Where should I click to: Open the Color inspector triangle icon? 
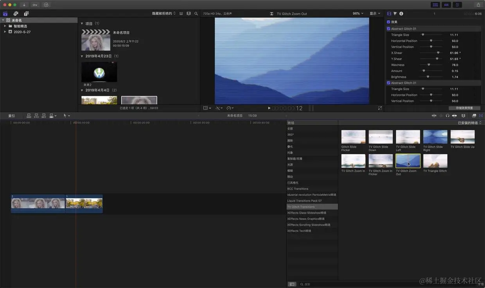coord(395,13)
